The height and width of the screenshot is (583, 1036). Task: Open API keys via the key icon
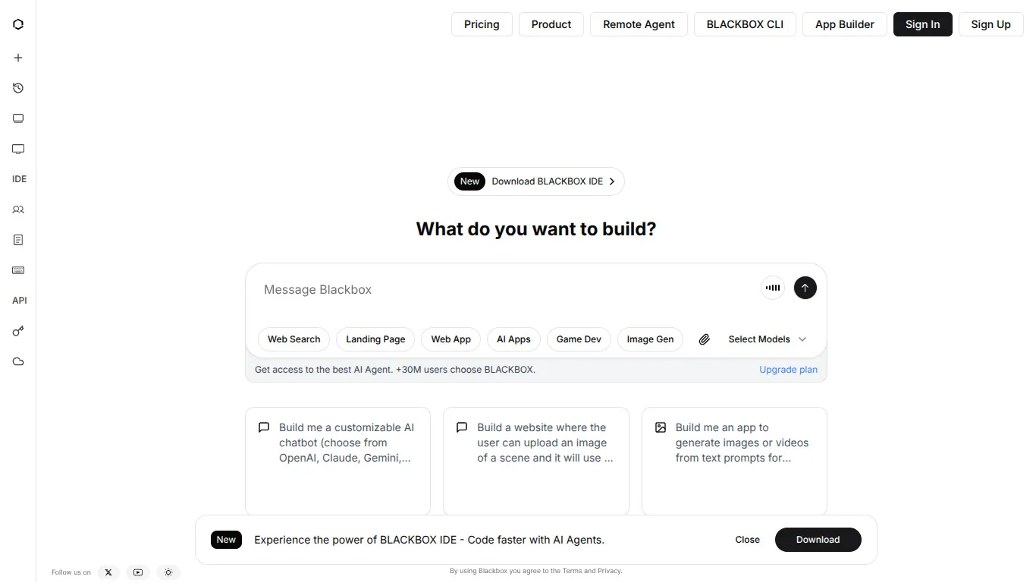click(18, 331)
